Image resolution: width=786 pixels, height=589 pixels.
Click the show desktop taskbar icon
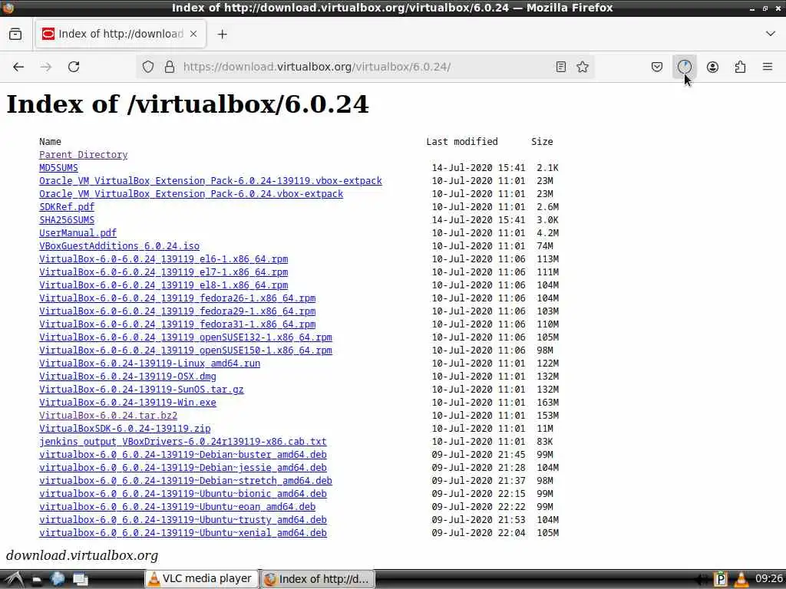pos(80,580)
